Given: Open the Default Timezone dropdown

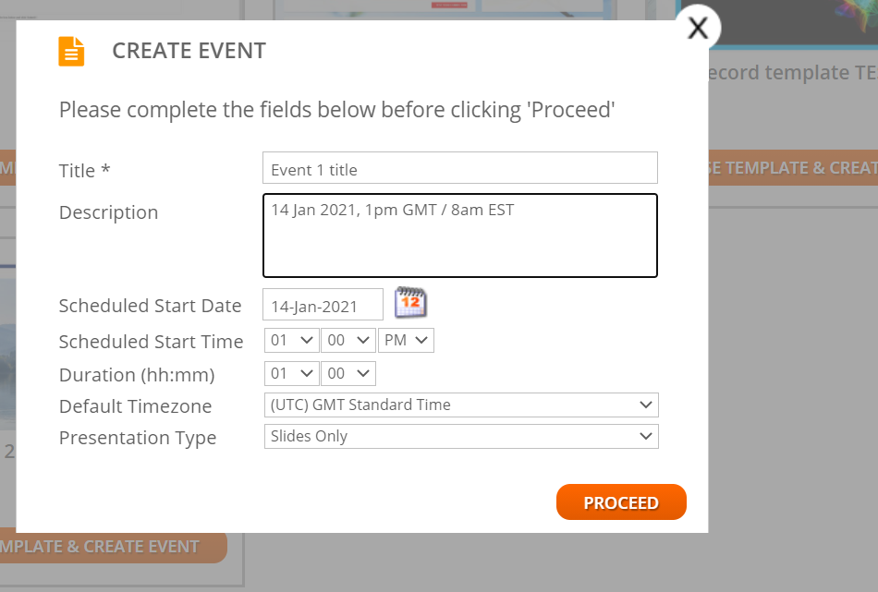Looking at the screenshot, I should point(460,405).
